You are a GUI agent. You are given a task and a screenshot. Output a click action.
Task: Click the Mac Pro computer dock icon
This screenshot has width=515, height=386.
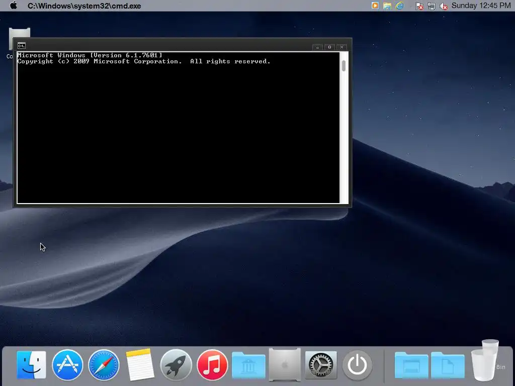(285, 364)
